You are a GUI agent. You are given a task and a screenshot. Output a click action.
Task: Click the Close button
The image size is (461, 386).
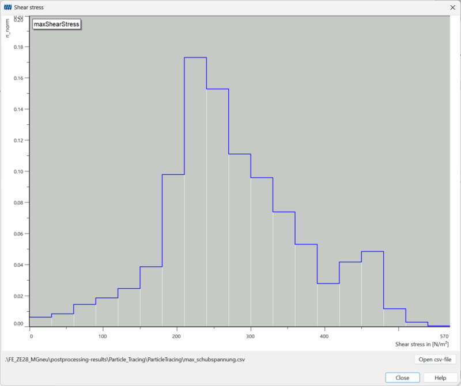(x=402, y=377)
